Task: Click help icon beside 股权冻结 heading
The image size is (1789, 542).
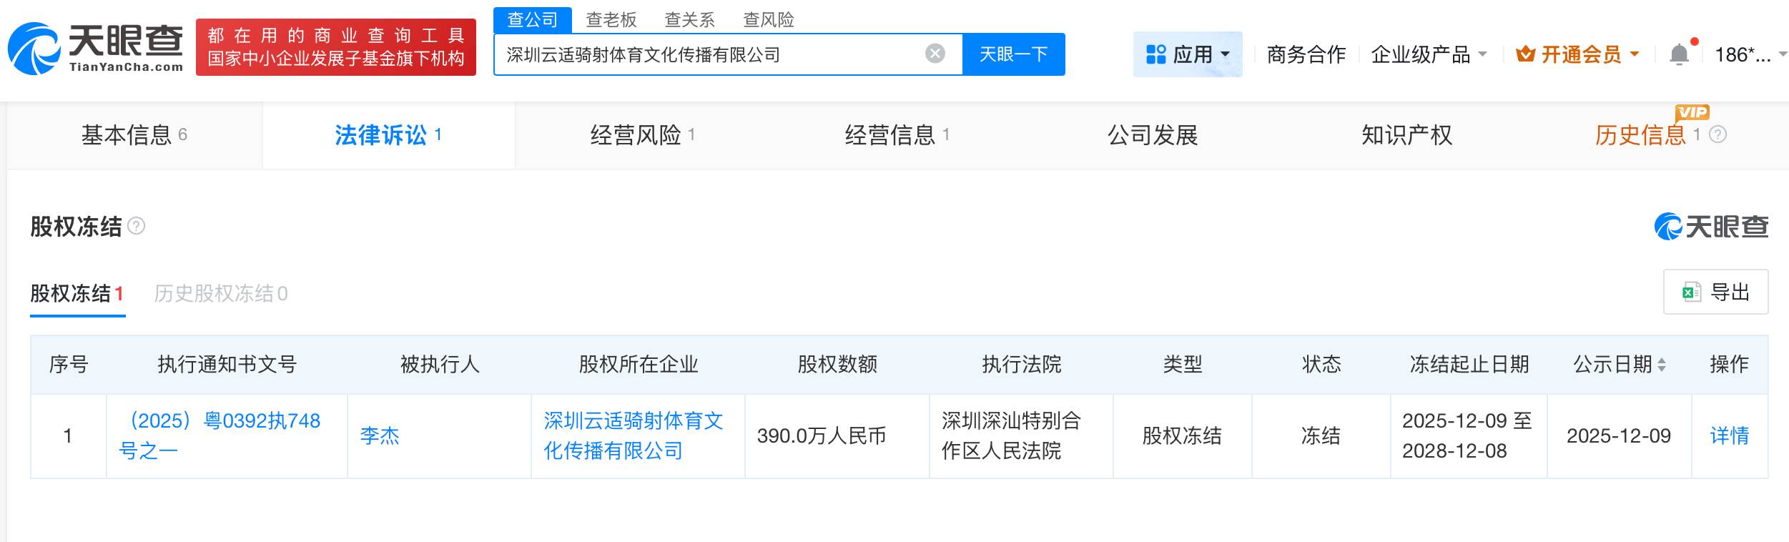Action: coord(136,227)
